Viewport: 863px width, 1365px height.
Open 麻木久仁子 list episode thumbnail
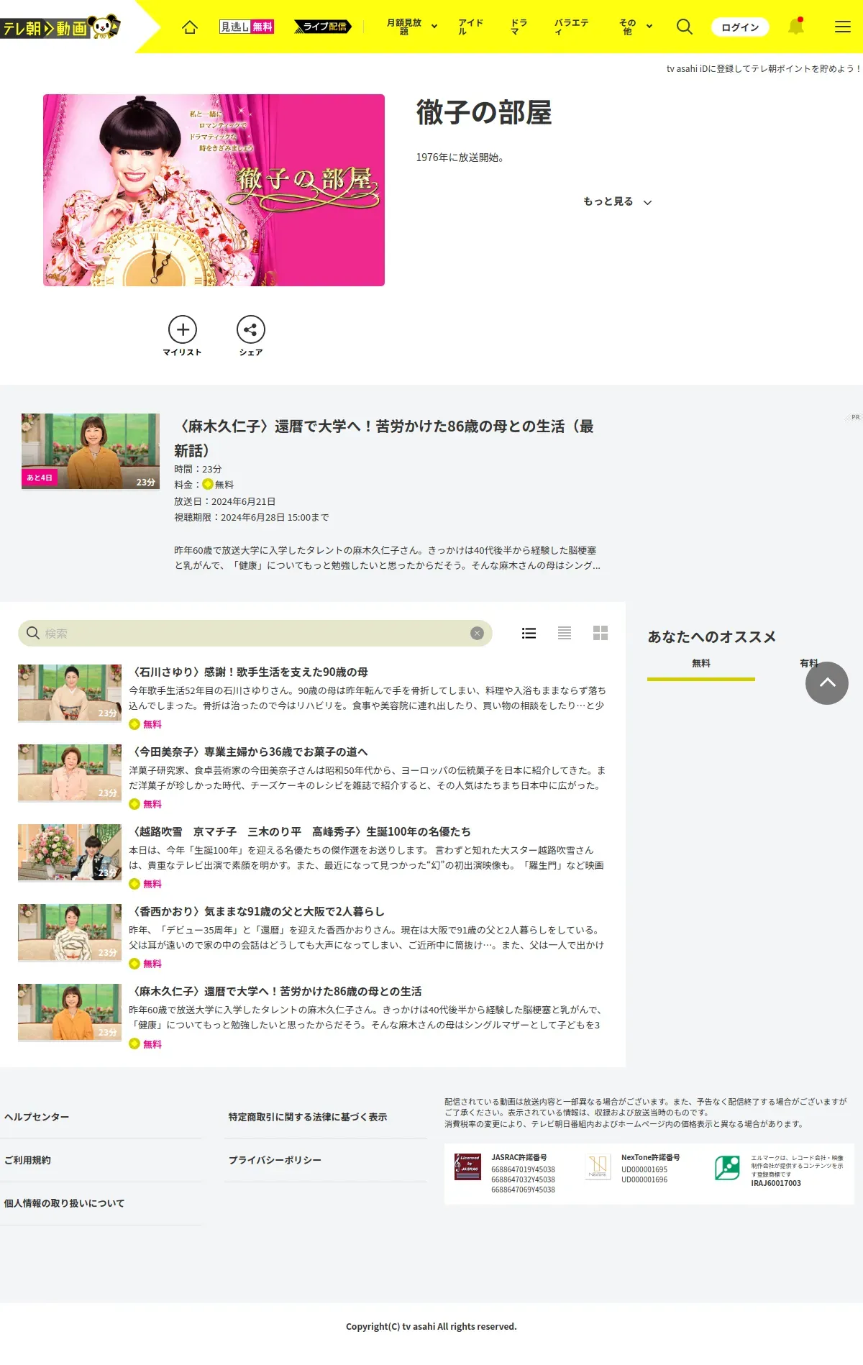pos(70,1012)
